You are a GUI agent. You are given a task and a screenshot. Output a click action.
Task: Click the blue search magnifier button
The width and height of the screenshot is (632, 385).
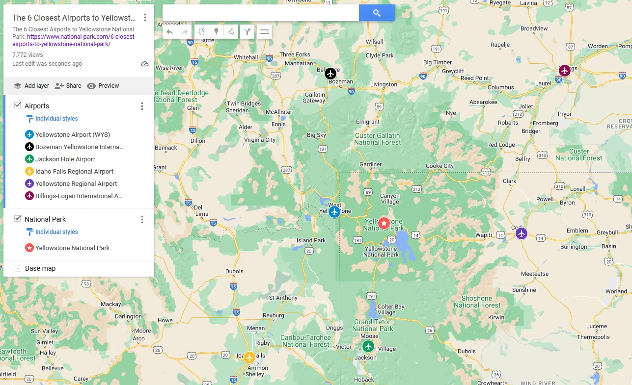point(377,13)
